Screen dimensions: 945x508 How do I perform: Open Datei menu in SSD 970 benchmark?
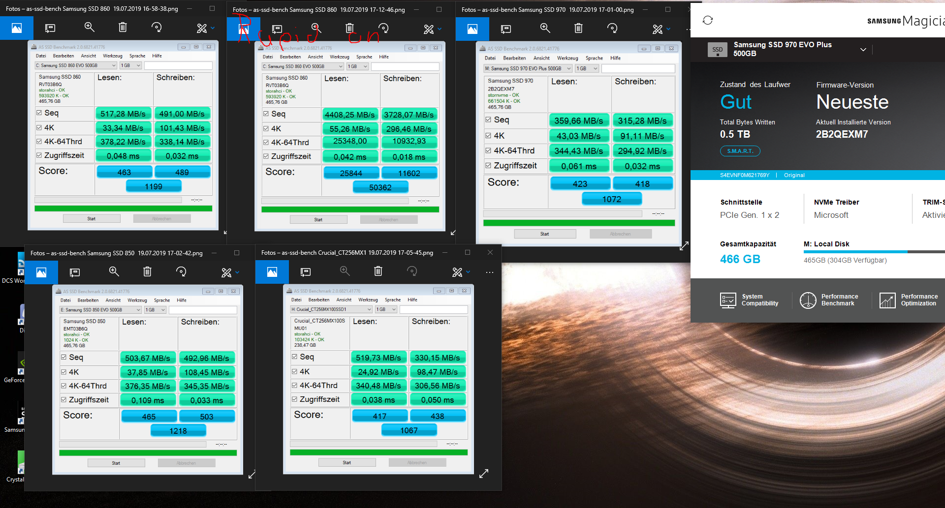coord(490,58)
